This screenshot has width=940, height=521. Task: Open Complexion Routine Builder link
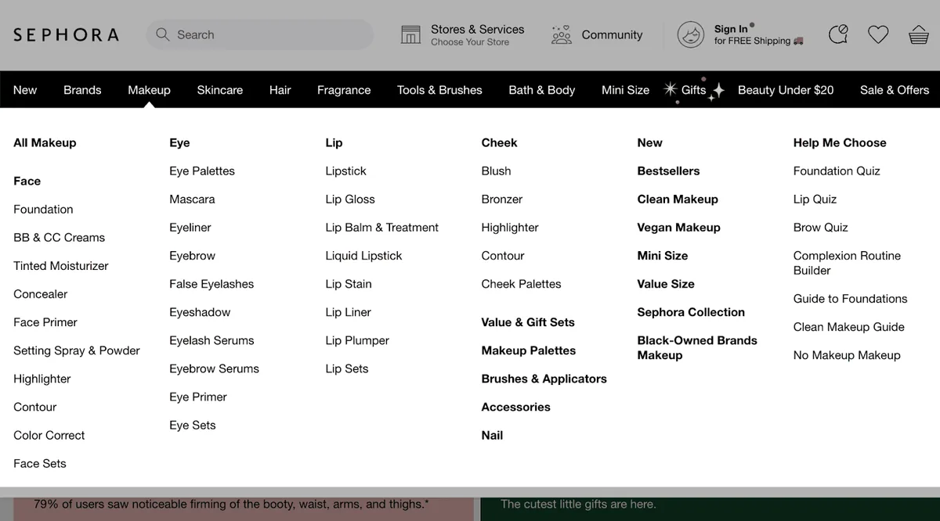coord(847,263)
